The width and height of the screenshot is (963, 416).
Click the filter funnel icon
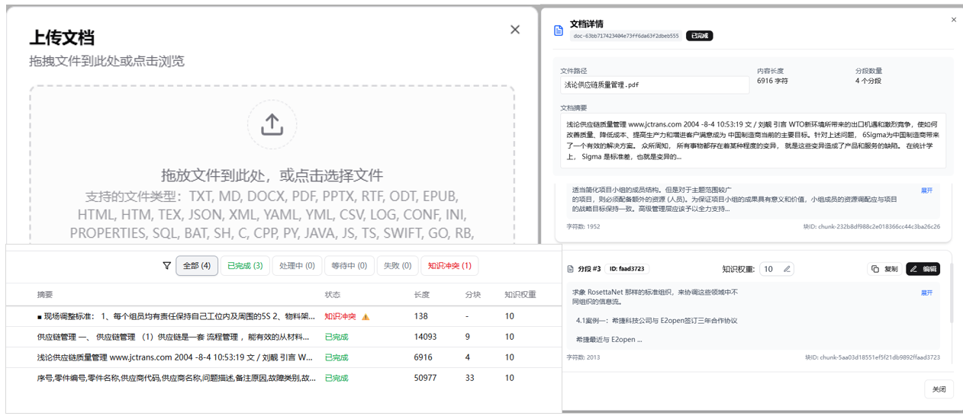coord(167,266)
